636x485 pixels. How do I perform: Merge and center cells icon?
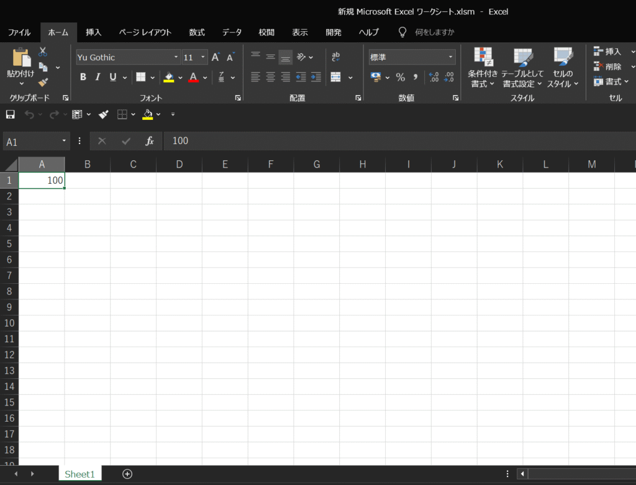pyautogui.click(x=336, y=77)
